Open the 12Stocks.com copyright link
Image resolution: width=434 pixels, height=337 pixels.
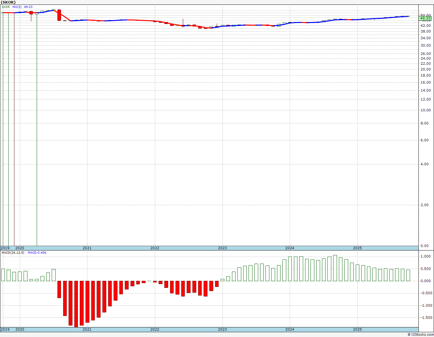pos(421,334)
